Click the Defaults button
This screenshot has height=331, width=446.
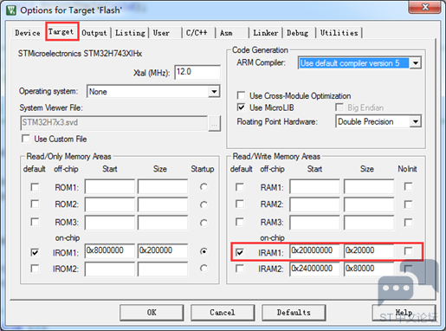294,313
